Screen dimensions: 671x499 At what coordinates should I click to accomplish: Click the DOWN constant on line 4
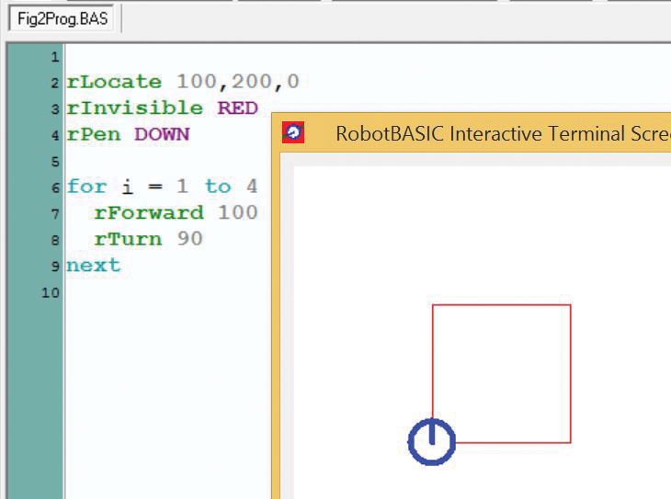pyautogui.click(x=162, y=134)
